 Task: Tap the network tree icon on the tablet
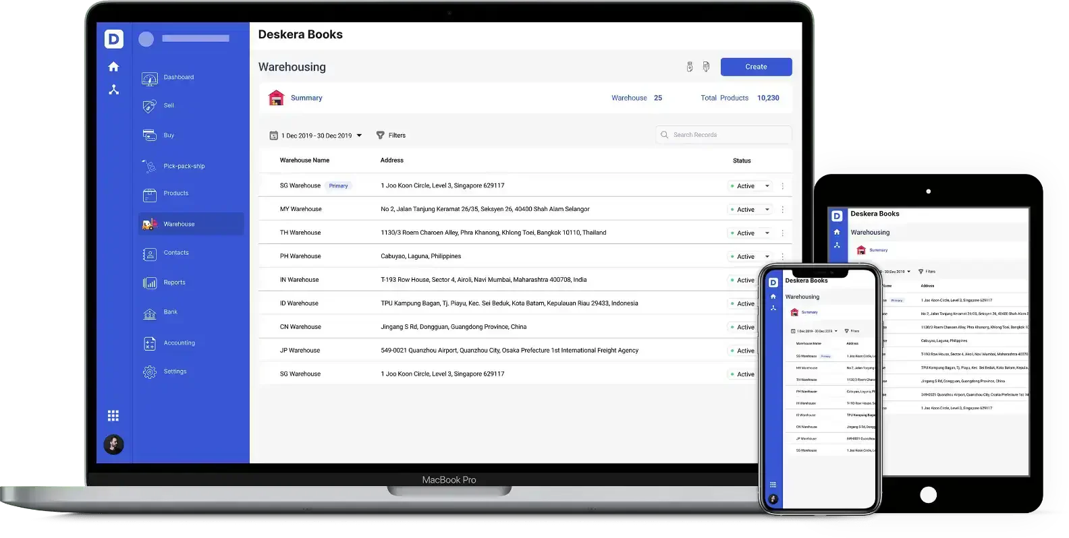pos(837,245)
